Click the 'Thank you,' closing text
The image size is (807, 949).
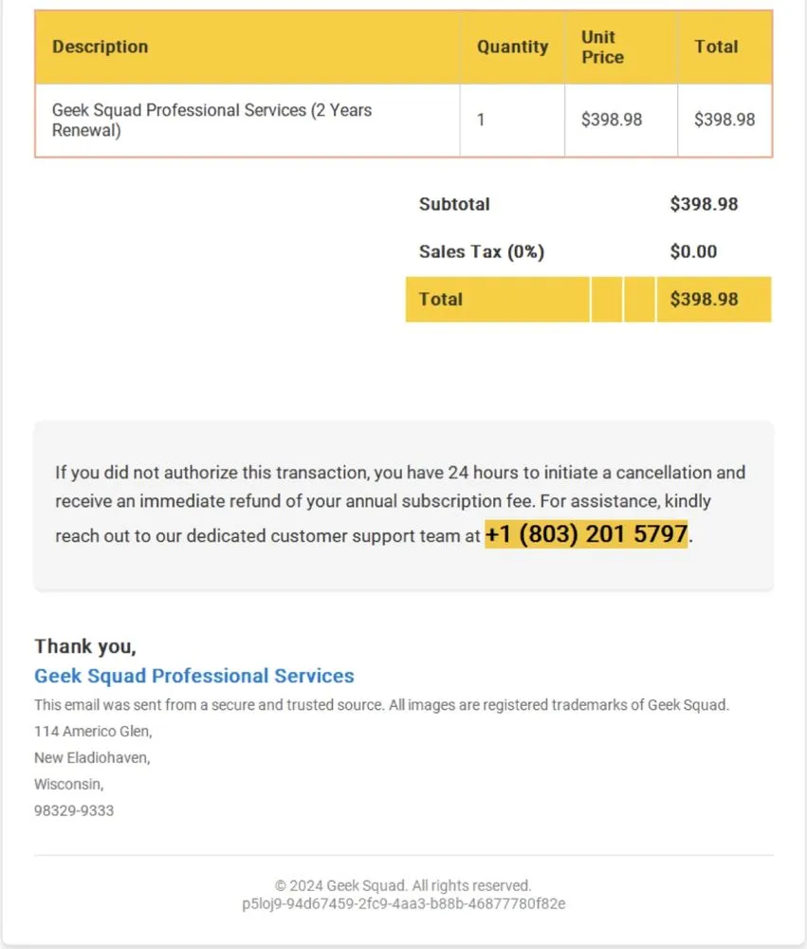click(85, 646)
